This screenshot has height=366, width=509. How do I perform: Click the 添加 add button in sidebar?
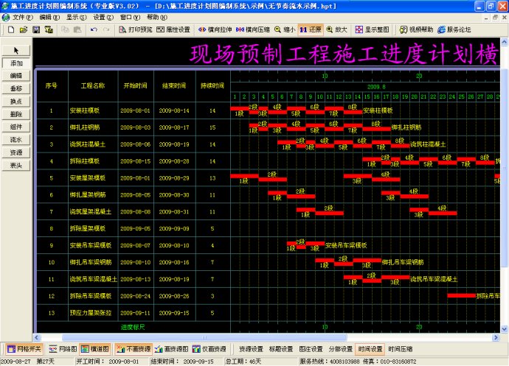pyautogui.click(x=16, y=63)
